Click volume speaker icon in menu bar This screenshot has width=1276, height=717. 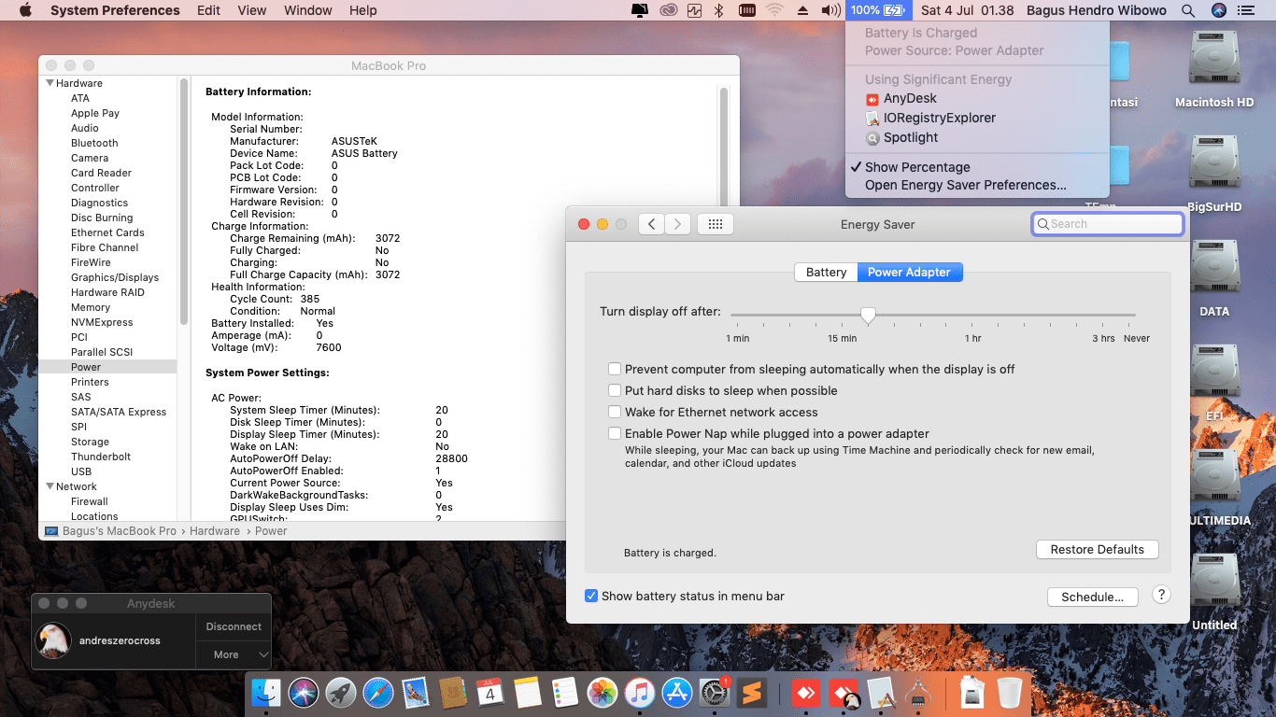pyautogui.click(x=830, y=10)
